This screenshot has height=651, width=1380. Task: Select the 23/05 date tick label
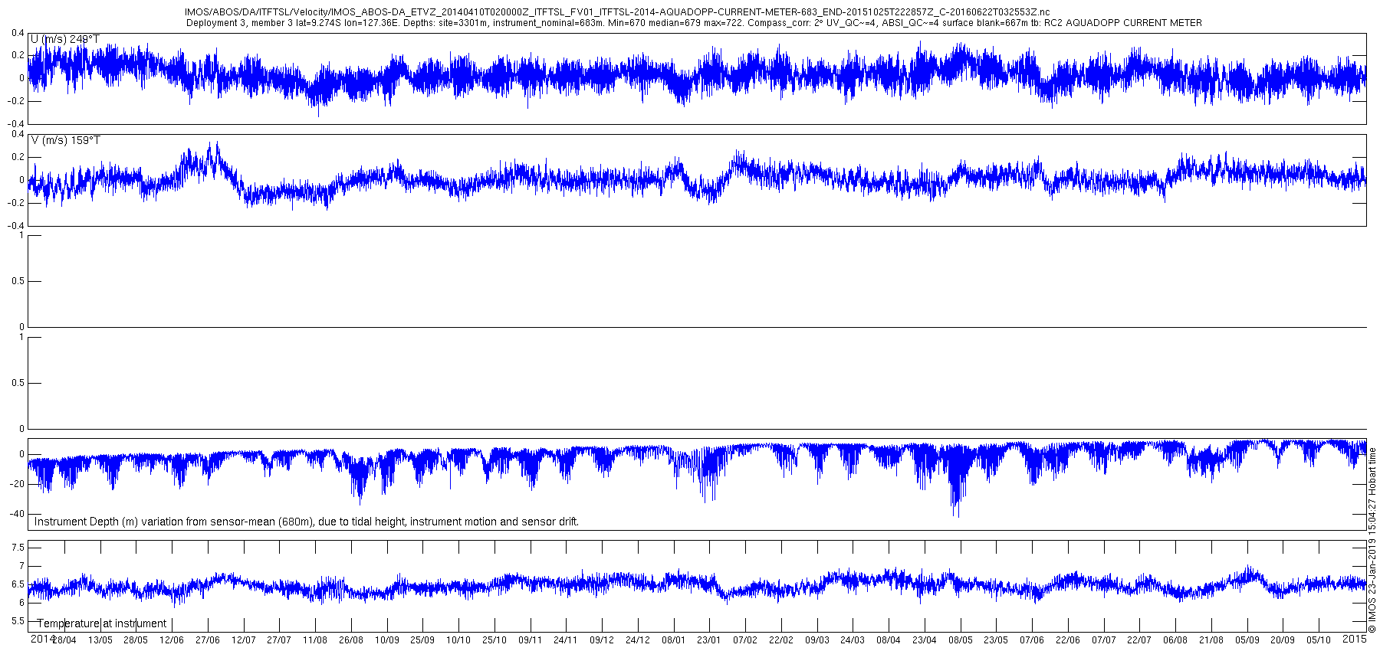pos(996,640)
